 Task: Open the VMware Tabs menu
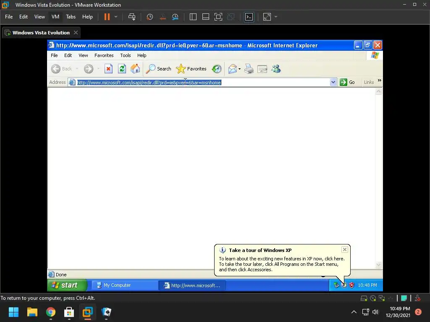71,17
